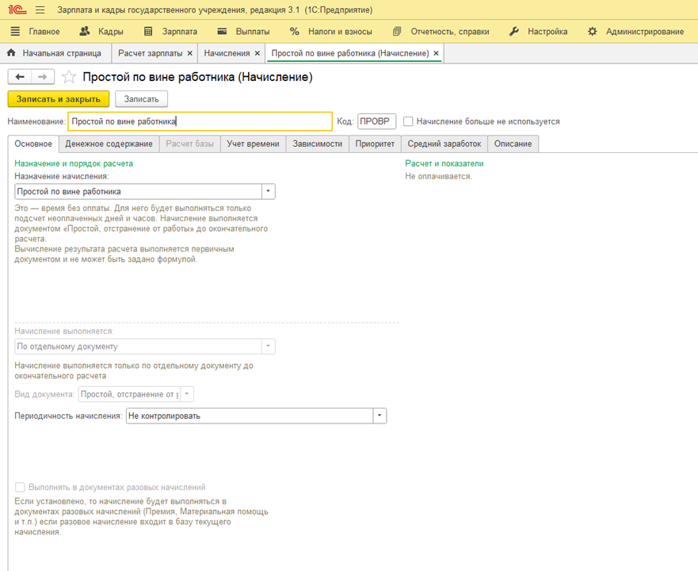Toggle Выполнять в документах разовых начислений checkbox
This screenshot has height=571, width=698.
(20, 487)
